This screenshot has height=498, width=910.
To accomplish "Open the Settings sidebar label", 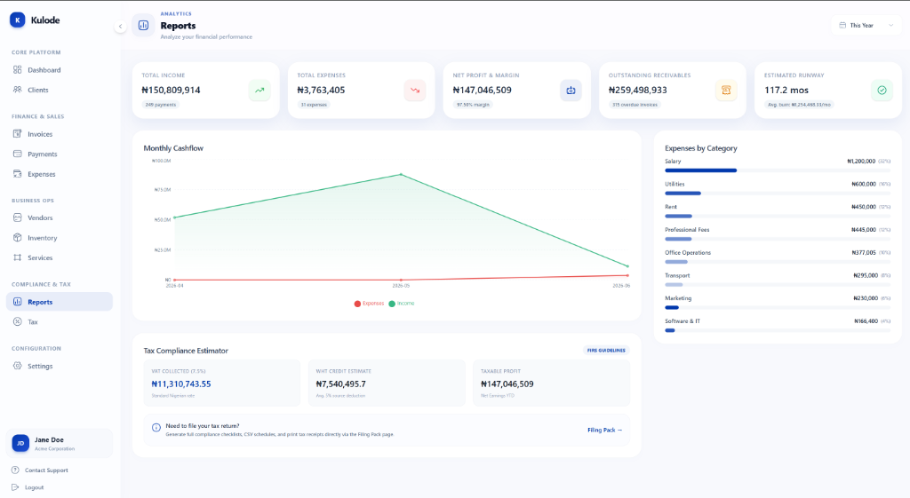I will click(40, 366).
